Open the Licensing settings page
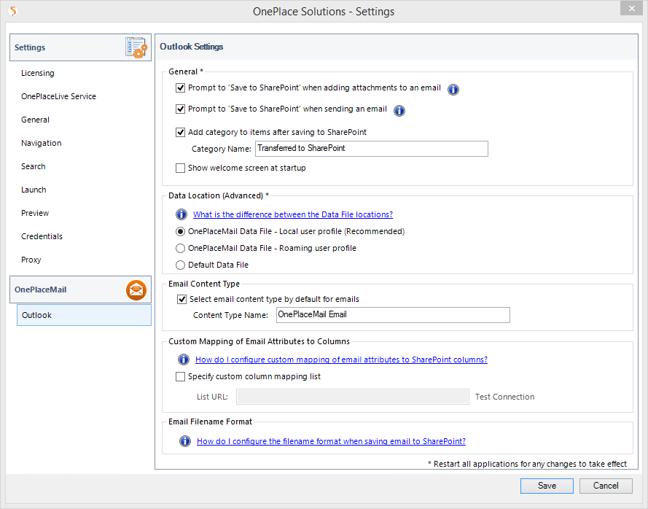Viewport: 648px width, 509px height. [x=38, y=73]
